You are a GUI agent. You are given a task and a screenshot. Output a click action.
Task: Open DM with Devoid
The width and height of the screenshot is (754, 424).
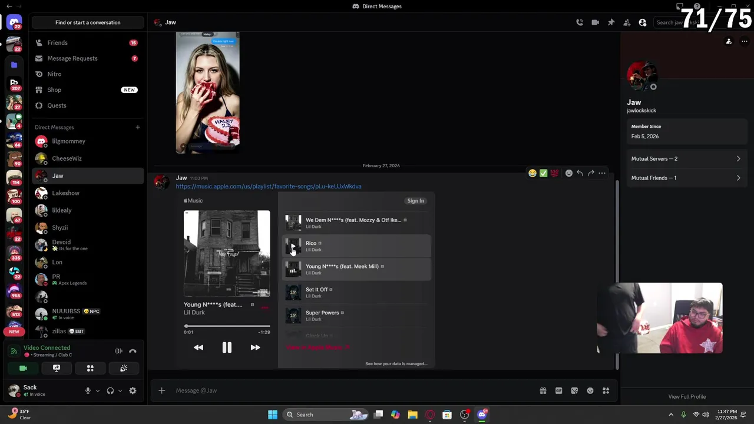click(x=88, y=245)
